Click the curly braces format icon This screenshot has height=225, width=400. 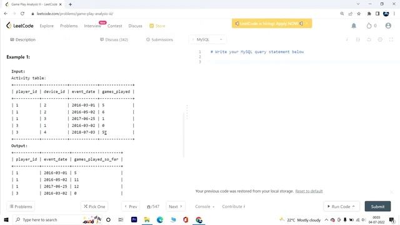tap(358, 39)
